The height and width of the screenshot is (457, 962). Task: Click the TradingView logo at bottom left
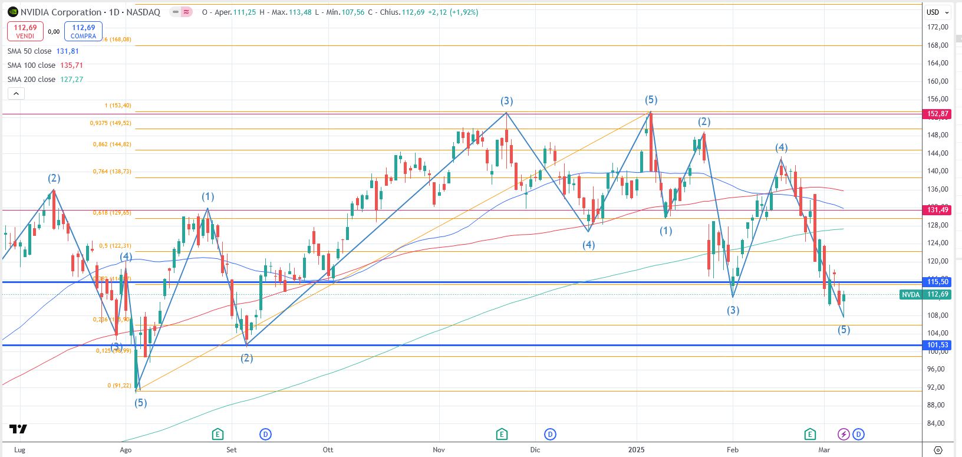[x=18, y=429]
